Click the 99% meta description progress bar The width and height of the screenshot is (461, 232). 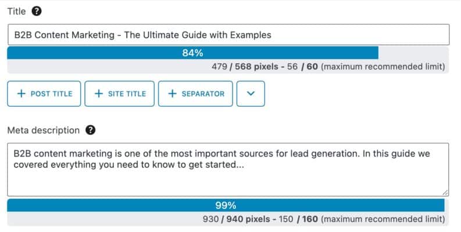[226, 205]
